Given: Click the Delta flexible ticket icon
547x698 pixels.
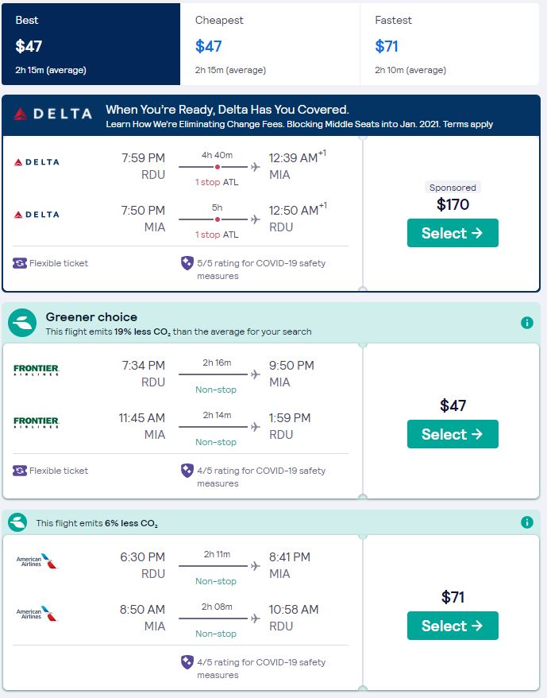Looking at the screenshot, I should (x=20, y=263).
